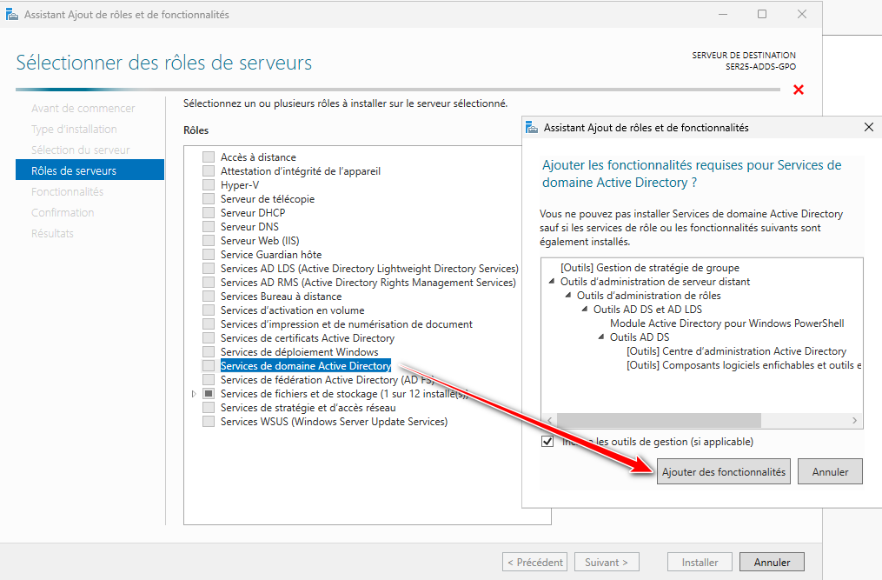This screenshot has height=580, width=882.
Task: Tick Services de certificats Active Directory
Action: point(209,338)
